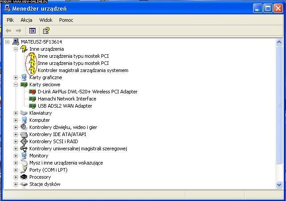Open the Plik menu
The width and height of the screenshot is (286, 201).
[10, 20]
